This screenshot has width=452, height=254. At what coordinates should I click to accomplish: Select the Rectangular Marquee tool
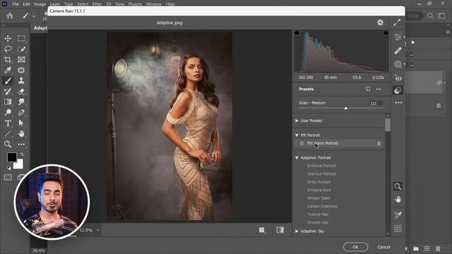[x=21, y=38]
